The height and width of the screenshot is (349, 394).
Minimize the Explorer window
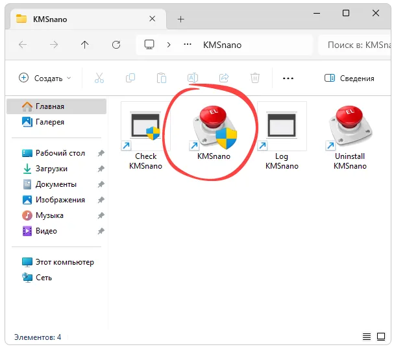click(x=317, y=13)
